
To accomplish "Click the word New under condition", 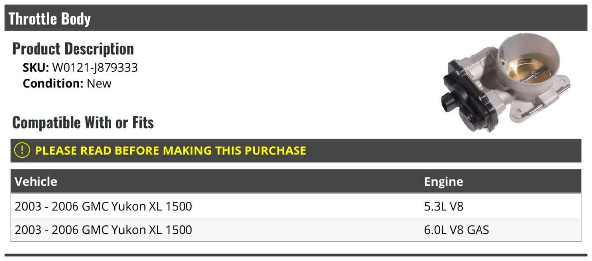I will click(99, 83).
